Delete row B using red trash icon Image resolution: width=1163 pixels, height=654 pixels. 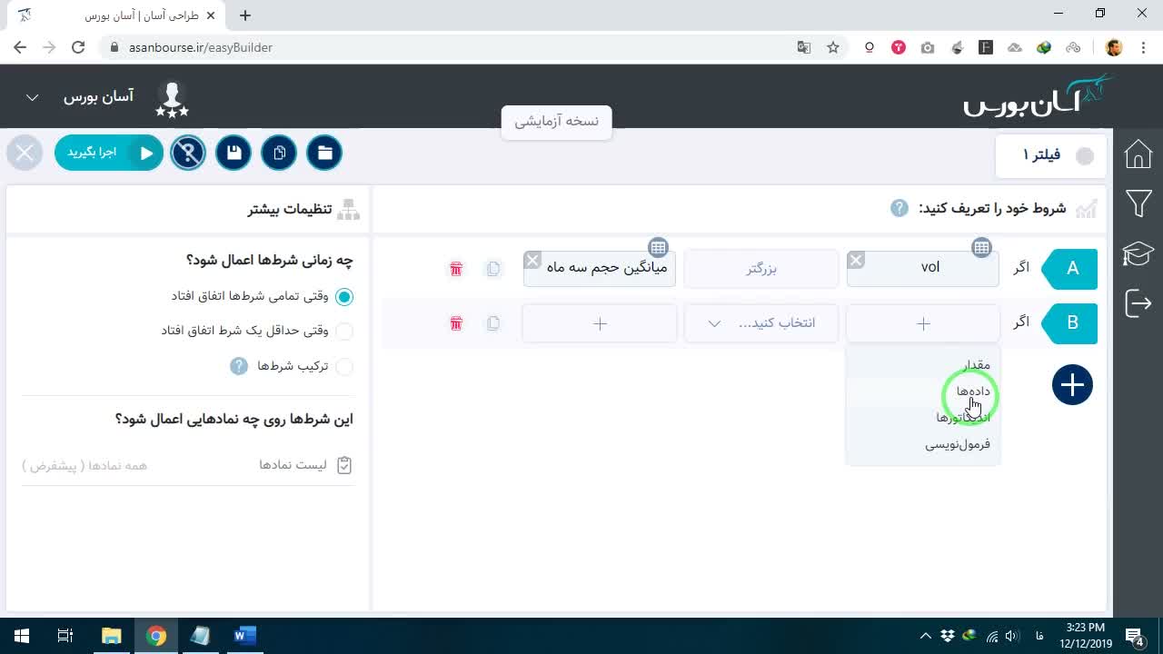456,323
